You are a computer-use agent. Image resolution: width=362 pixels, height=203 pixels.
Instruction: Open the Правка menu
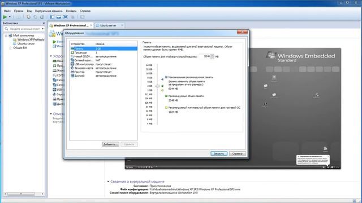19,11
